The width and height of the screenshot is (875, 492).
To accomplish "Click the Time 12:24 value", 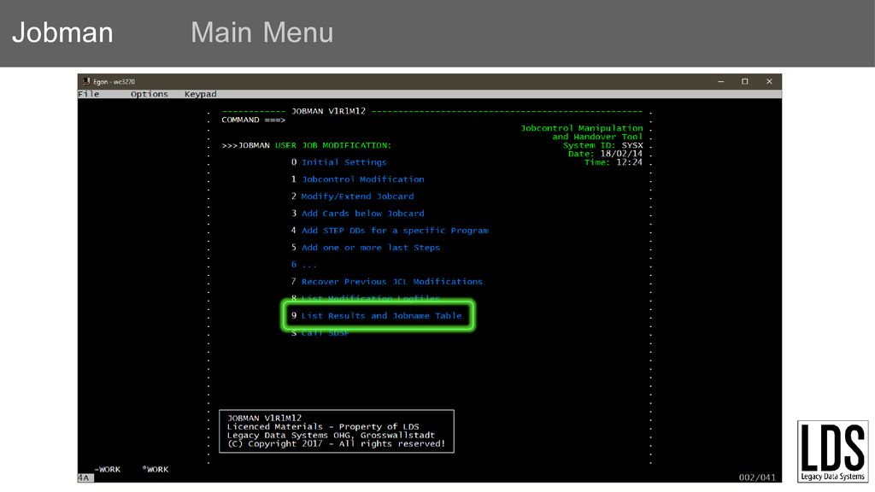I will point(629,162).
